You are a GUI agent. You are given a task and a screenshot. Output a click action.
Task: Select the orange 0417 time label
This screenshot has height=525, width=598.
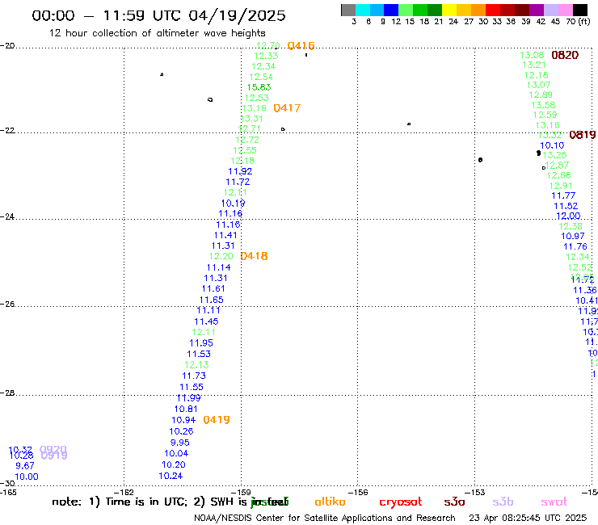coord(287,108)
